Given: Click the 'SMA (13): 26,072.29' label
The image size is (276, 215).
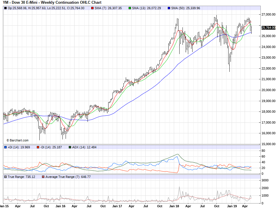Looking at the screenshot, I should (x=146, y=8).
